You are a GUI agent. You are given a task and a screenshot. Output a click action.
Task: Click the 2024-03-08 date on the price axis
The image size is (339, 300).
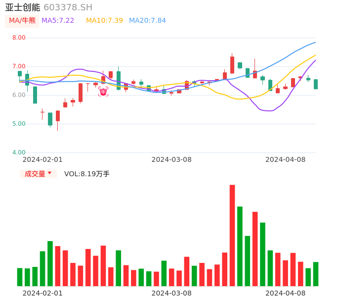(x=171, y=159)
